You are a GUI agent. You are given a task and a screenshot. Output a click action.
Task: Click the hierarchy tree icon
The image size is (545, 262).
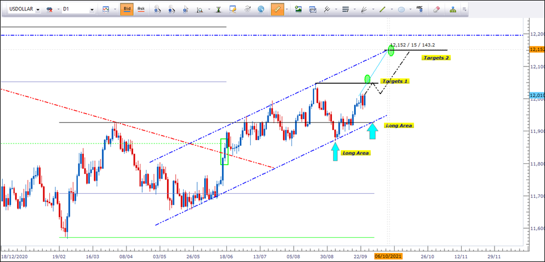point(453,9)
